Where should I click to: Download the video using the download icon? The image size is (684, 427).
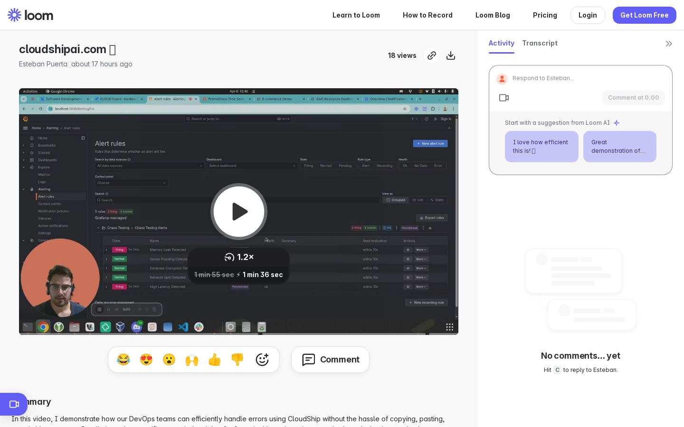[x=451, y=56]
